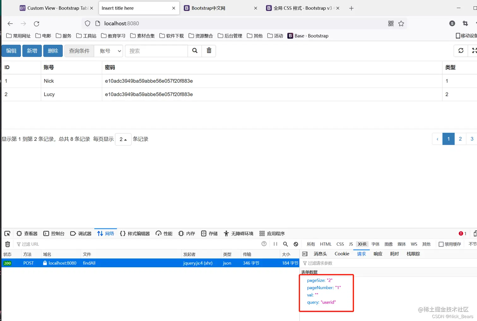The height and width of the screenshot is (321, 477).
Task: Click the 新增 button
Action: pyautogui.click(x=32, y=51)
